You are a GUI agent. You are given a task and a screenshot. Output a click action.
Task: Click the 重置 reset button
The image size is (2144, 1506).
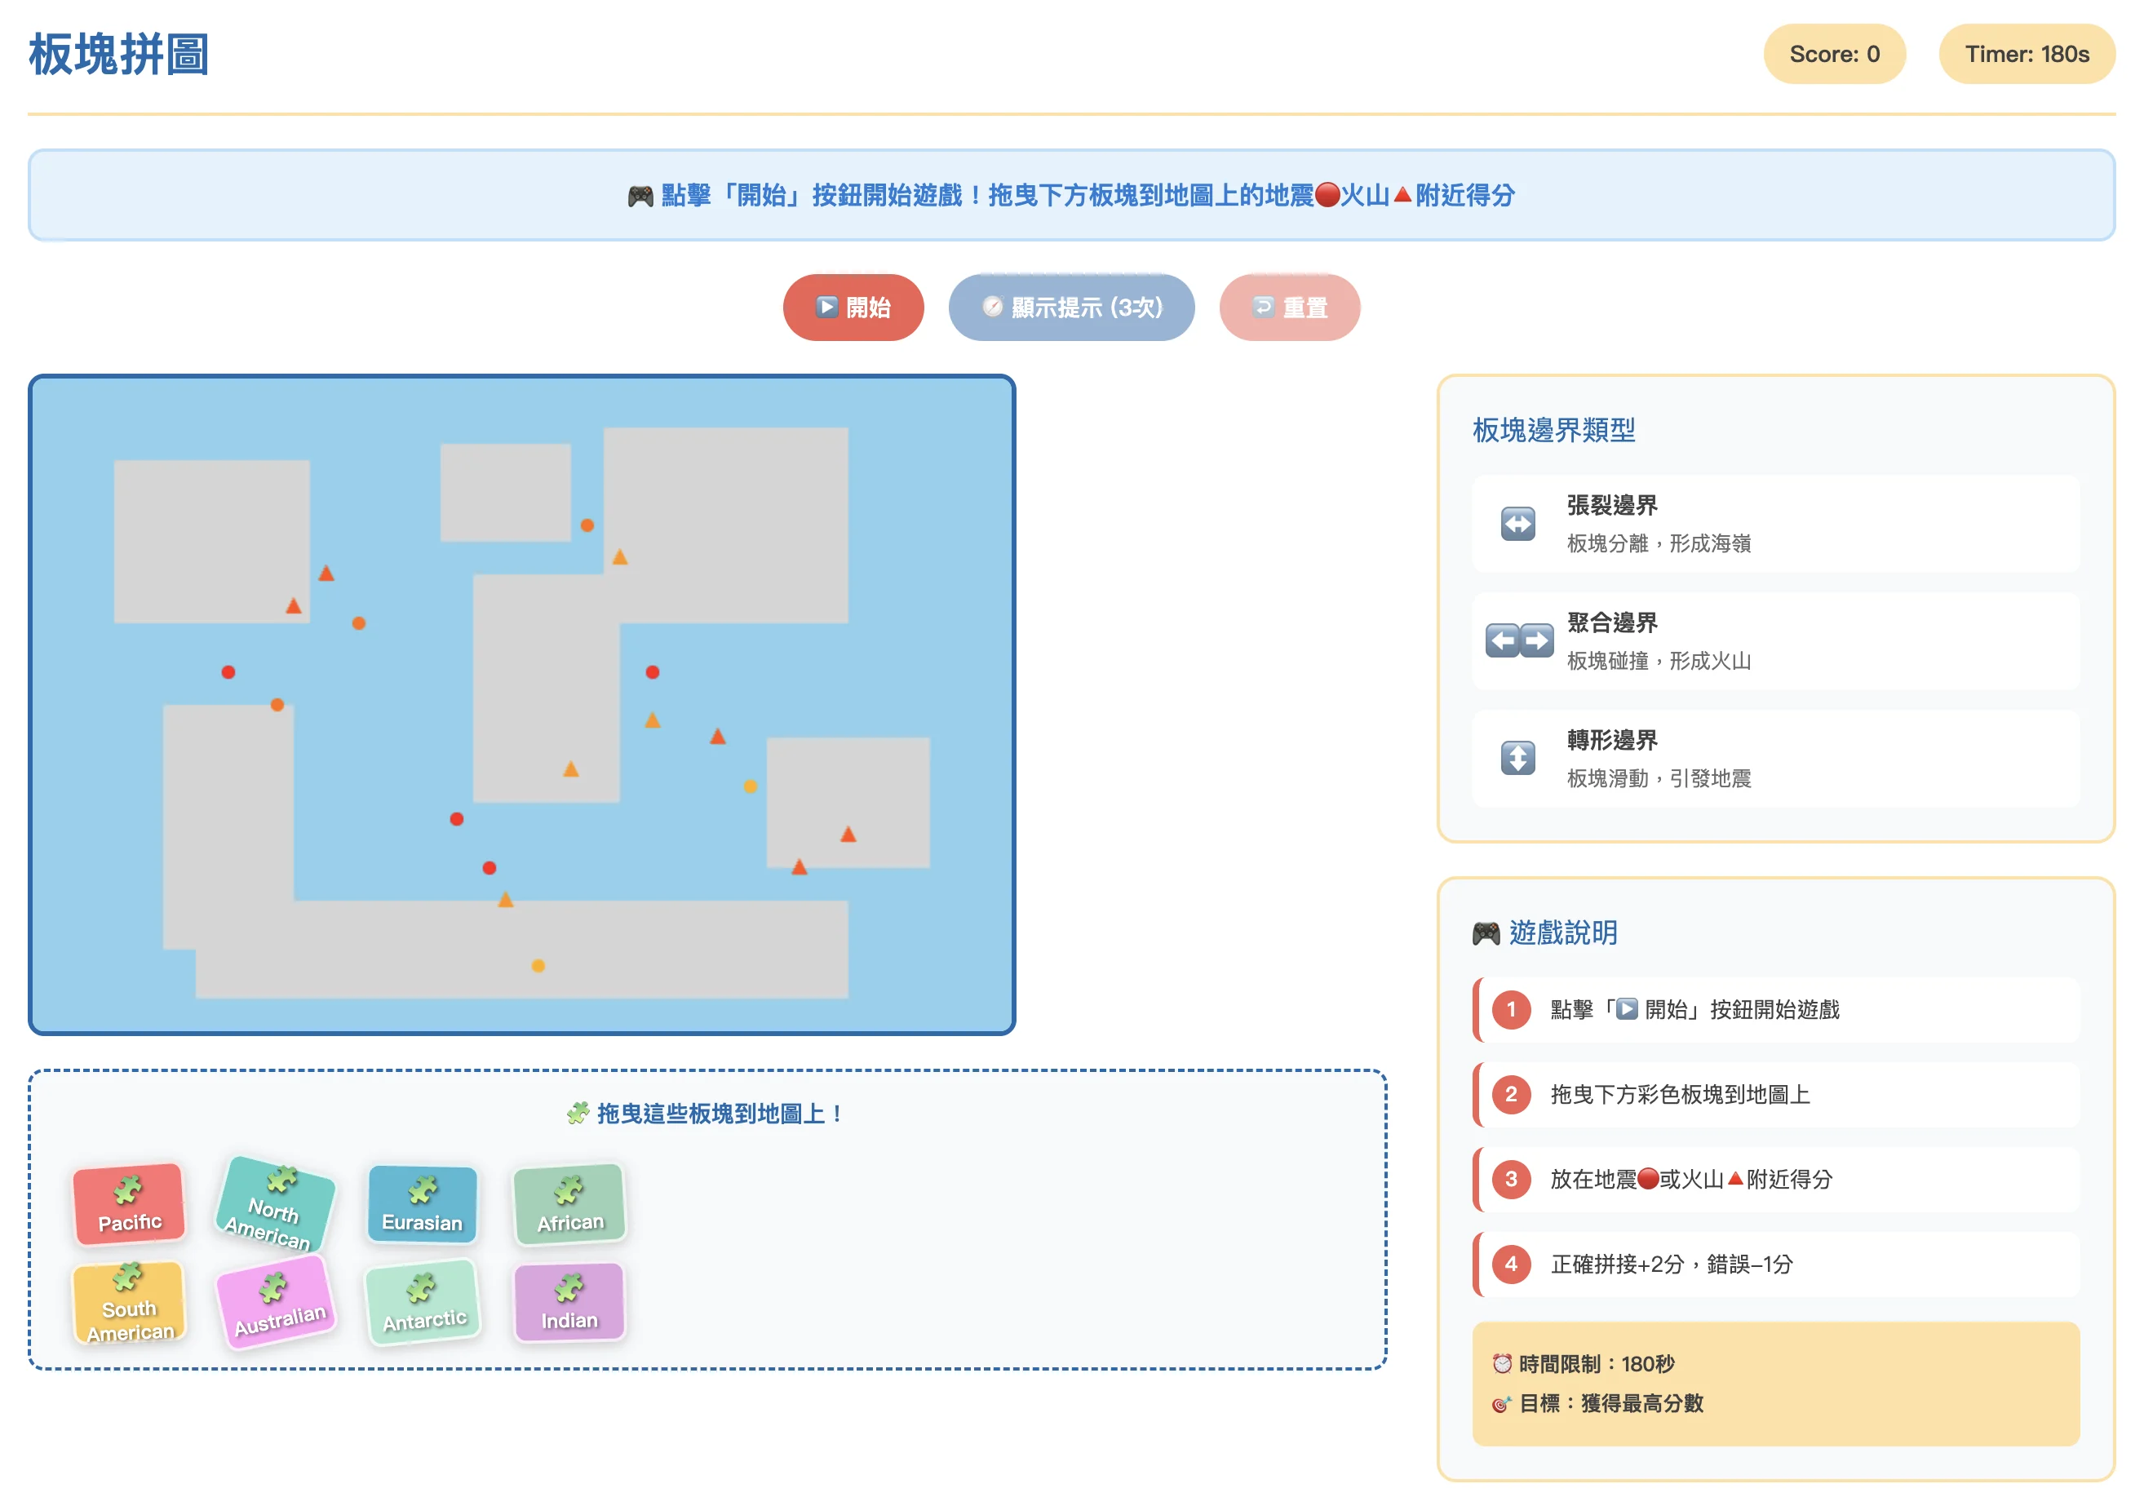(x=1289, y=308)
